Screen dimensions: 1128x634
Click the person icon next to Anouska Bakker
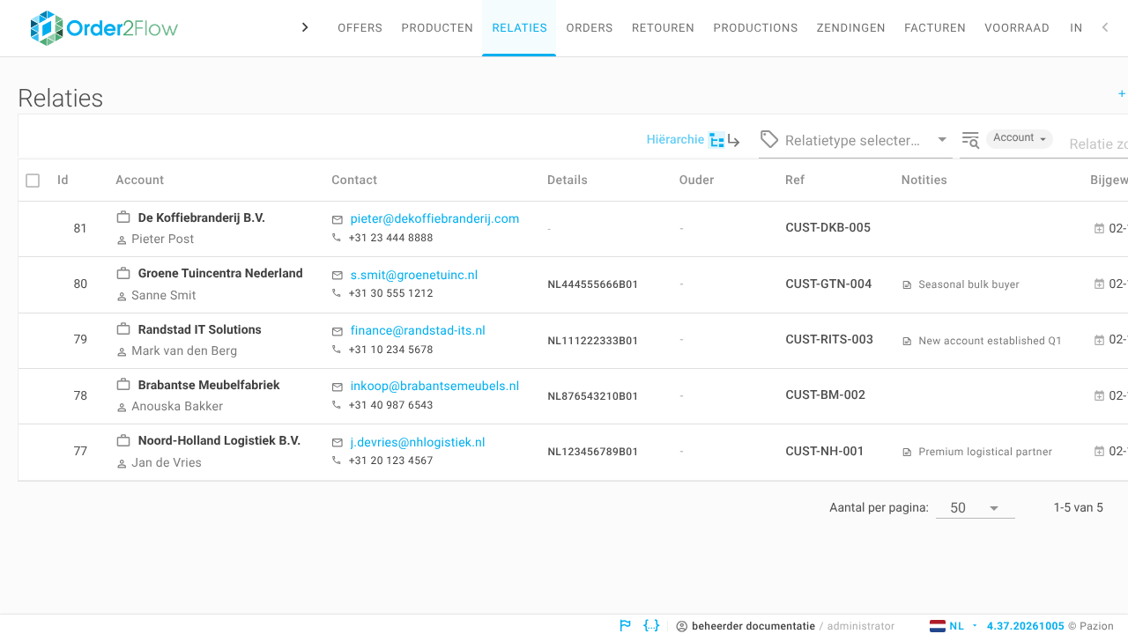(x=122, y=407)
